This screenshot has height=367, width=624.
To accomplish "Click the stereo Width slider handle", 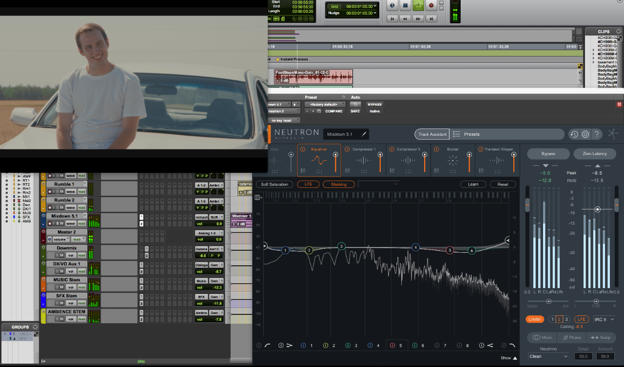I will (548, 301).
